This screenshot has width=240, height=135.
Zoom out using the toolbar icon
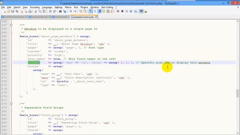[x=75, y=12]
